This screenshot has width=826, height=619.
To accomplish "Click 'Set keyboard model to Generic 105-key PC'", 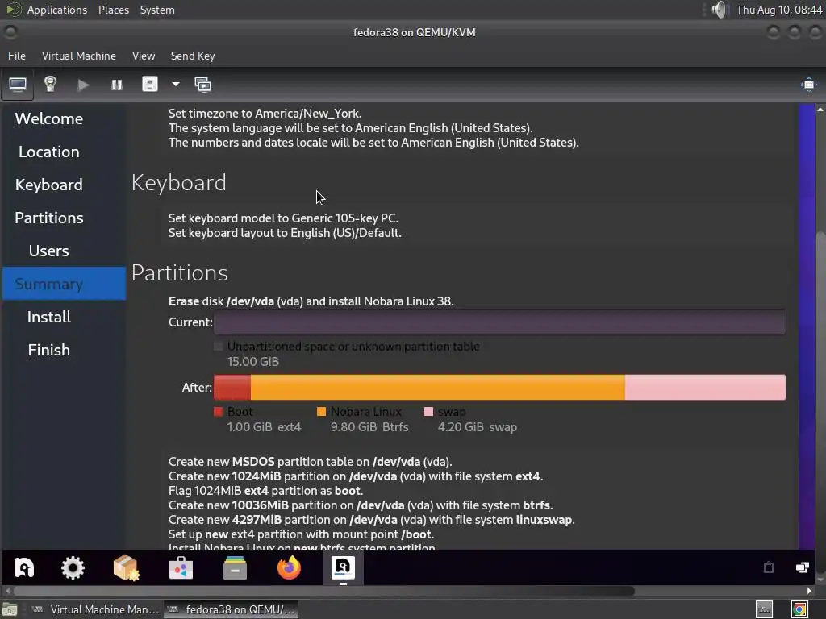I will 283,218.
